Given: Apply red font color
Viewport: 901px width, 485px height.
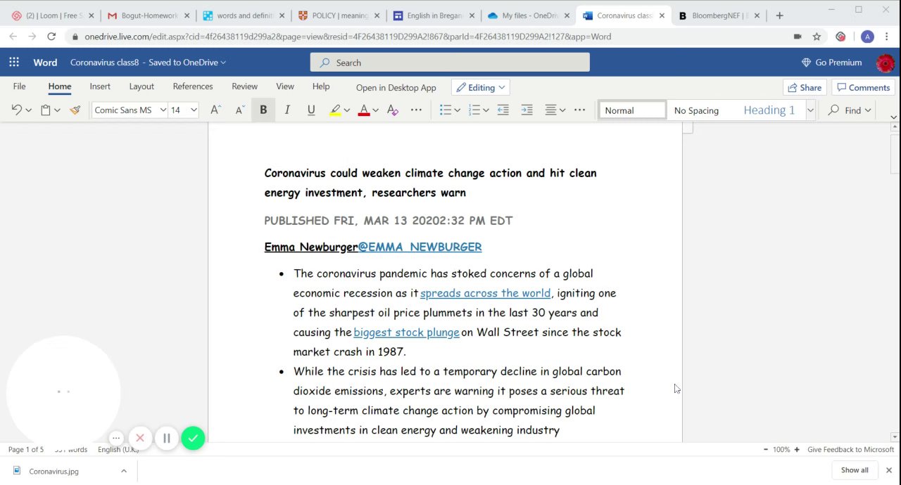Looking at the screenshot, I should pos(364,110).
